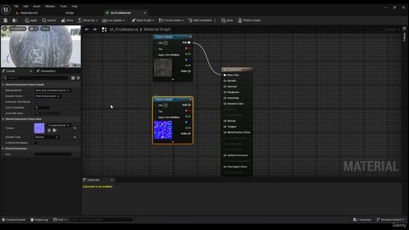Click RGB output pin of top Texture Sample
Viewport: 409px width, 230px height.
pos(189,43)
